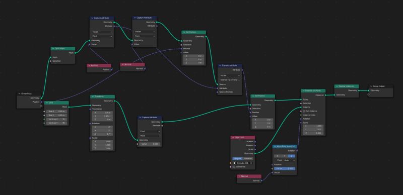Collapse the Group Input node with its chevron
This screenshot has width=403, height=195.
coord(20,93)
